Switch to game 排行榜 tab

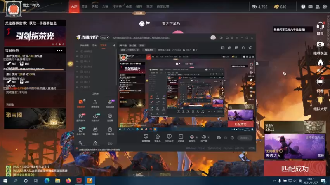(x=117, y=7)
